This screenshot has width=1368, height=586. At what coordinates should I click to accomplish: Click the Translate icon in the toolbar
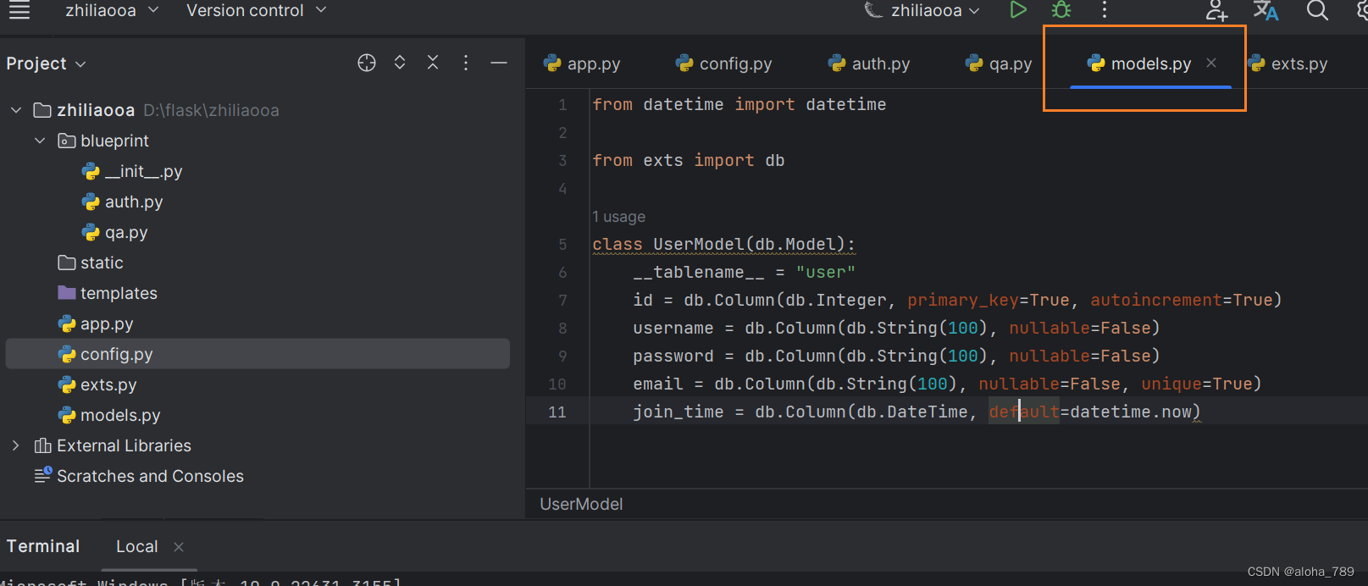click(1266, 10)
